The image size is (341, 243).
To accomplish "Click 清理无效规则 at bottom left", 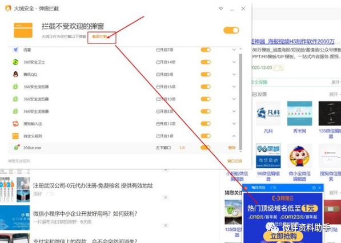I will click(x=19, y=161).
